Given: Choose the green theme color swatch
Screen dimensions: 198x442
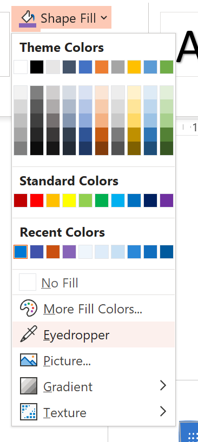Looking at the screenshot, I should click(x=167, y=67).
